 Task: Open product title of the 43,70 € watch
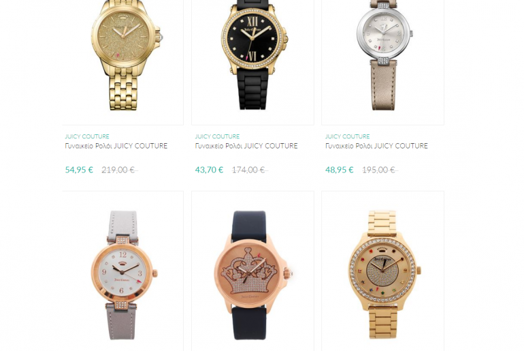pos(246,146)
